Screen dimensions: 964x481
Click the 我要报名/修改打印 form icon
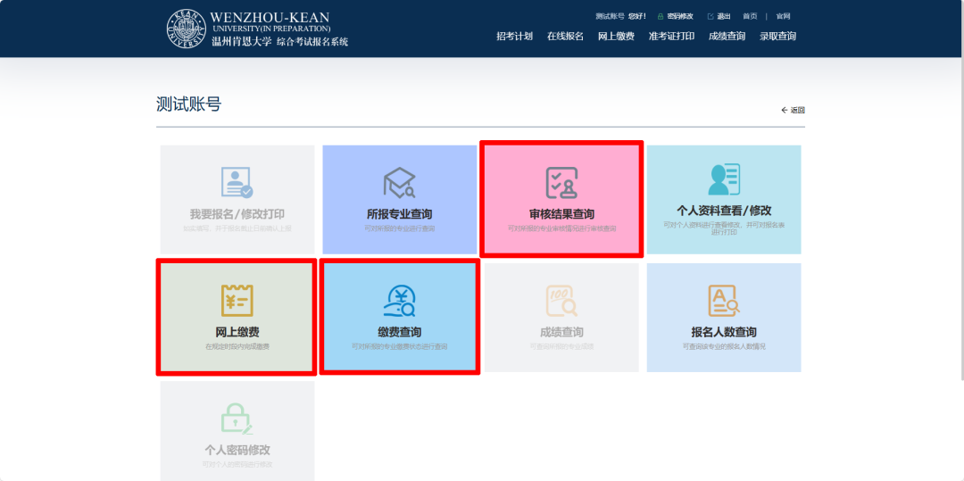[237, 182]
